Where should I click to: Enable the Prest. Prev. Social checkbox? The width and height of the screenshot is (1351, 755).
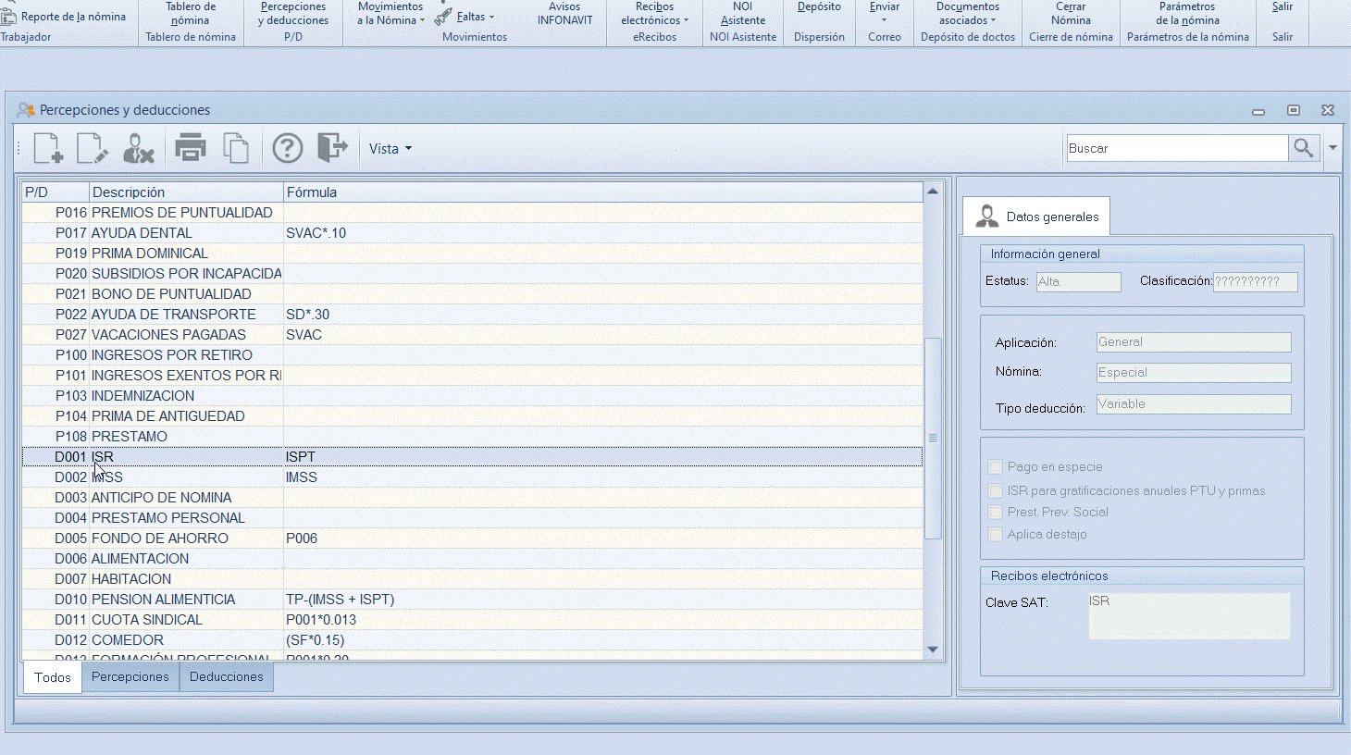996,513
